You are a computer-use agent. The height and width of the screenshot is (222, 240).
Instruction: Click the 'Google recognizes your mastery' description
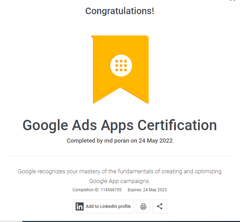pyautogui.click(x=120, y=176)
